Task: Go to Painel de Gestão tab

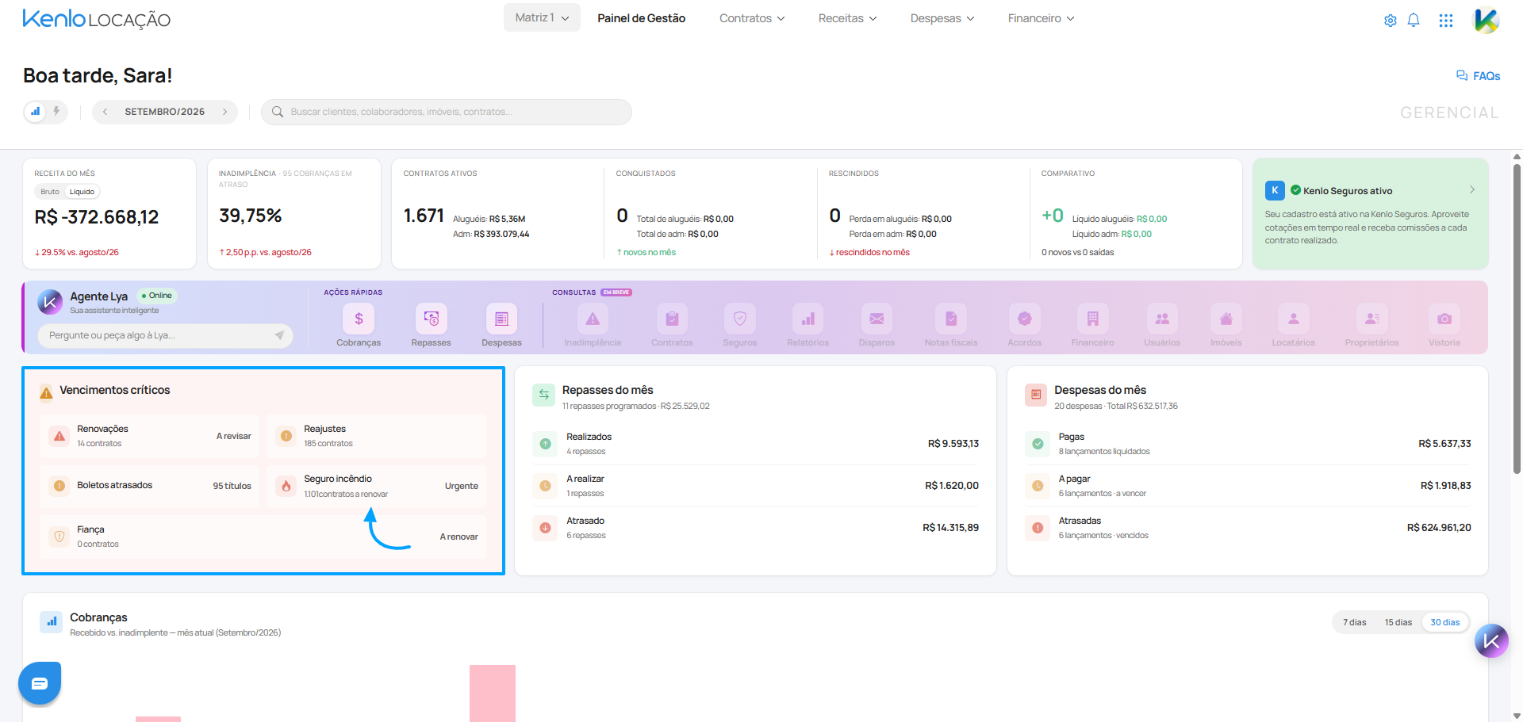Action: (641, 18)
